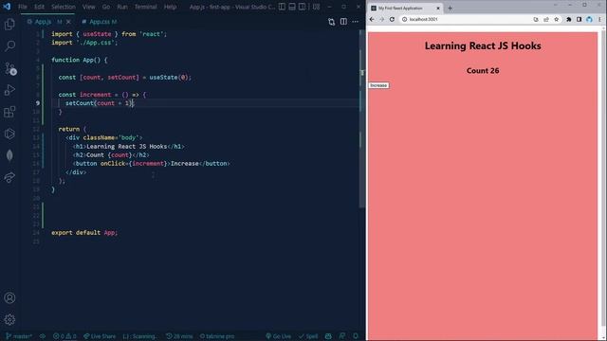
Task: Click the VS Code logo in title bar
Action: (7, 7)
